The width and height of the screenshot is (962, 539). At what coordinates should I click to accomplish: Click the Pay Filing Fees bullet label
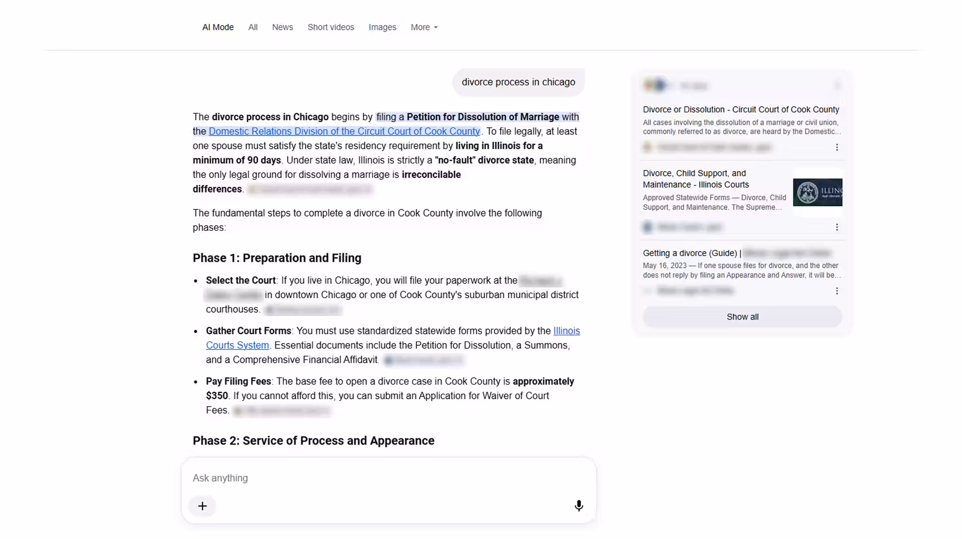click(238, 381)
